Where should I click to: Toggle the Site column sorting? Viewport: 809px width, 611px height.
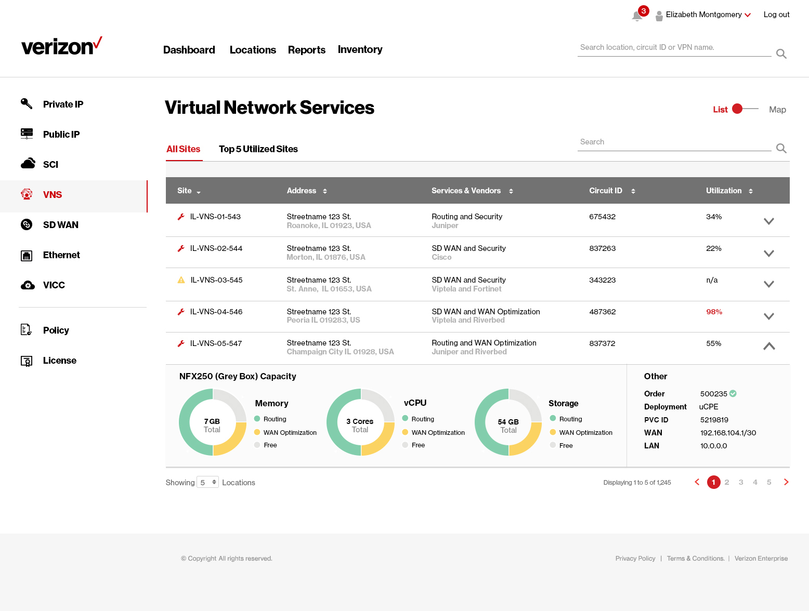[x=199, y=192]
